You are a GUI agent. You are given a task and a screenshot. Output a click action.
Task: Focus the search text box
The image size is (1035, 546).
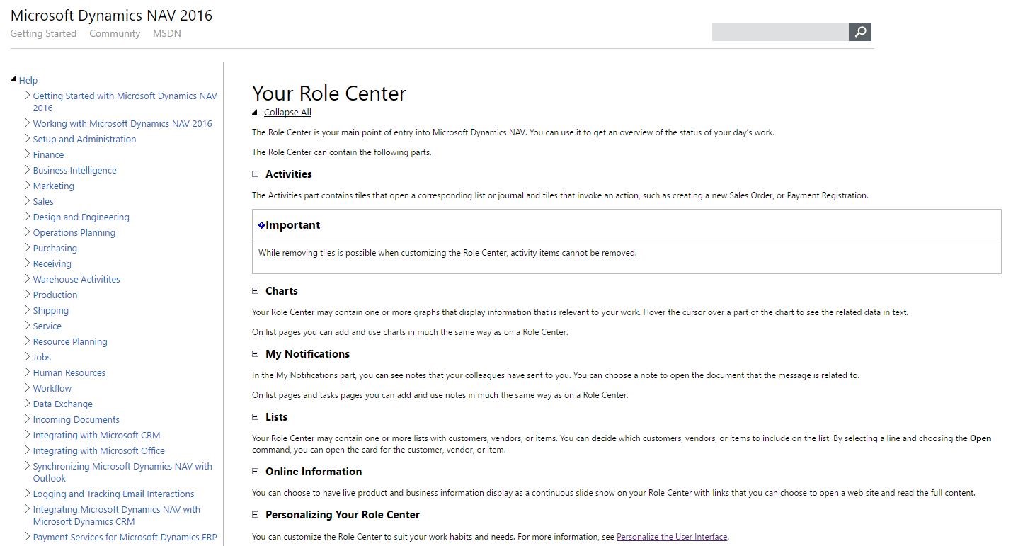pyautogui.click(x=780, y=32)
